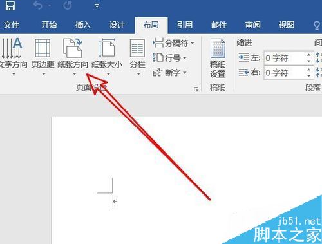Decrease the right indent 右 value
The width and height of the screenshot is (322, 244).
pyautogui.click(x=309, y=76)
